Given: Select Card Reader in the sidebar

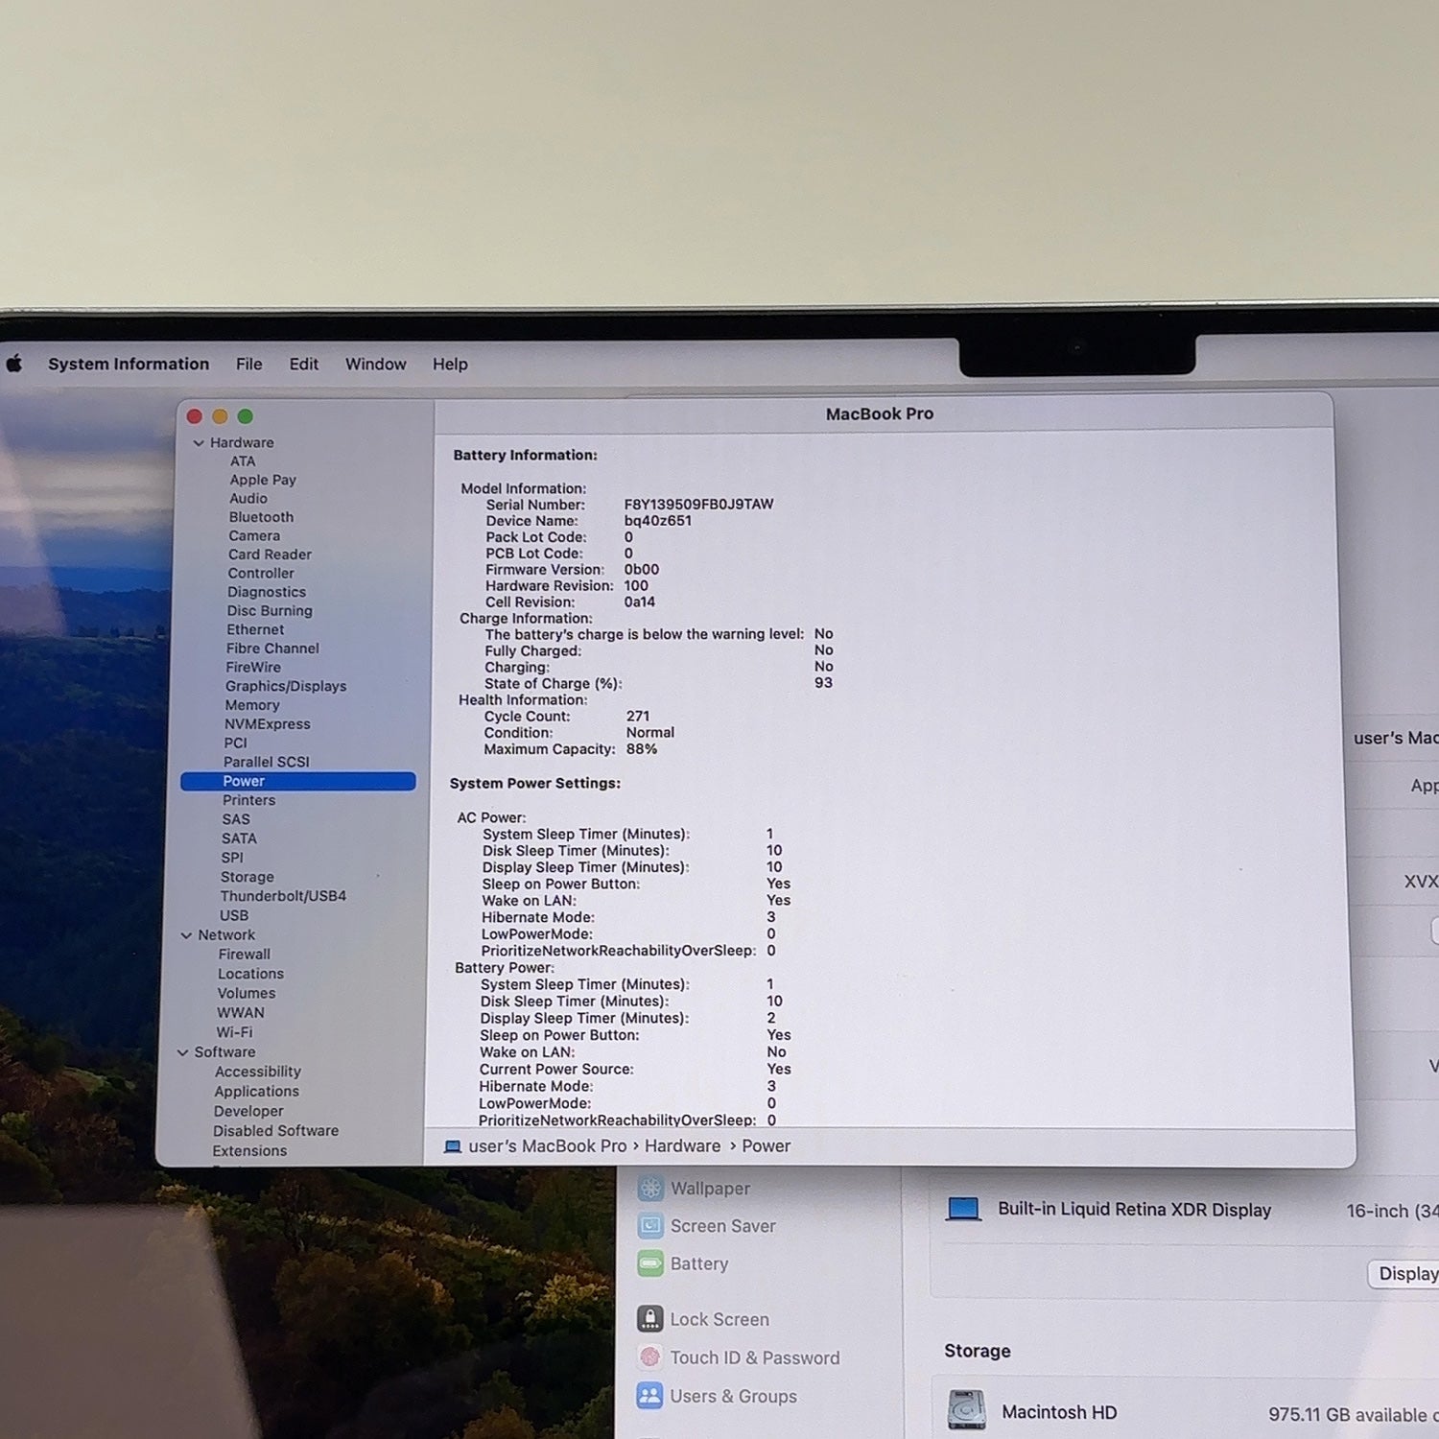Looking at the screenshot, I should [x=270, y=554].
